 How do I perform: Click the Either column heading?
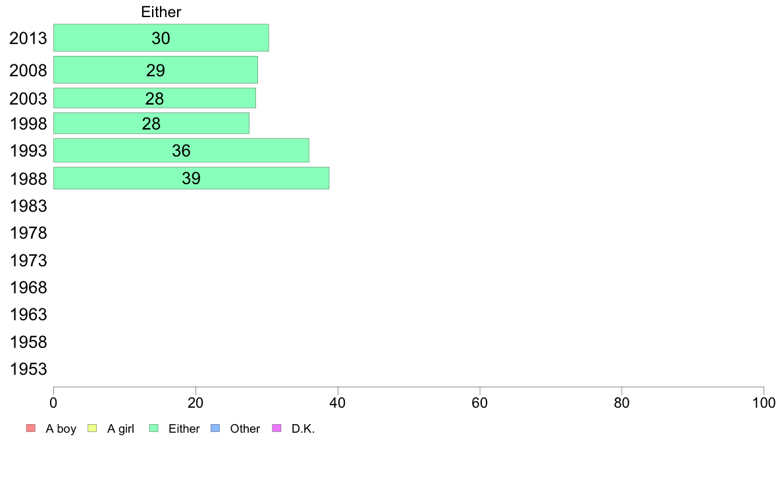161,12
